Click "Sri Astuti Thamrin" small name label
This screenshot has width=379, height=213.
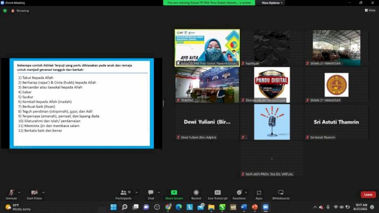(323, 137)
